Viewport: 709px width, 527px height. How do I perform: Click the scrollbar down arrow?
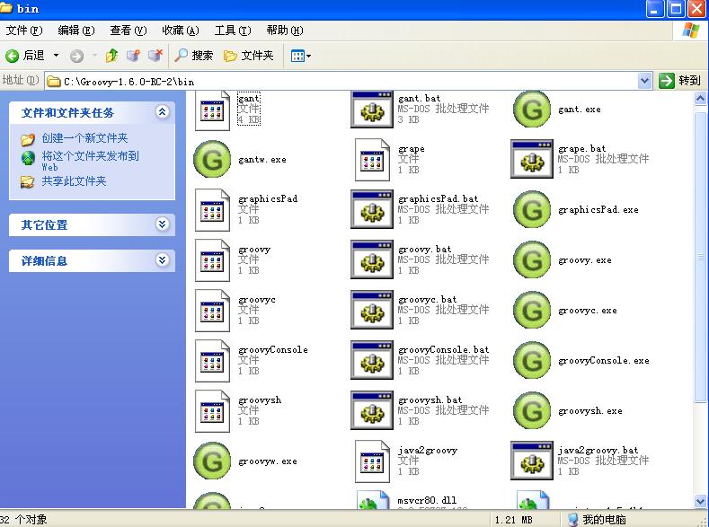coord(700,501)
